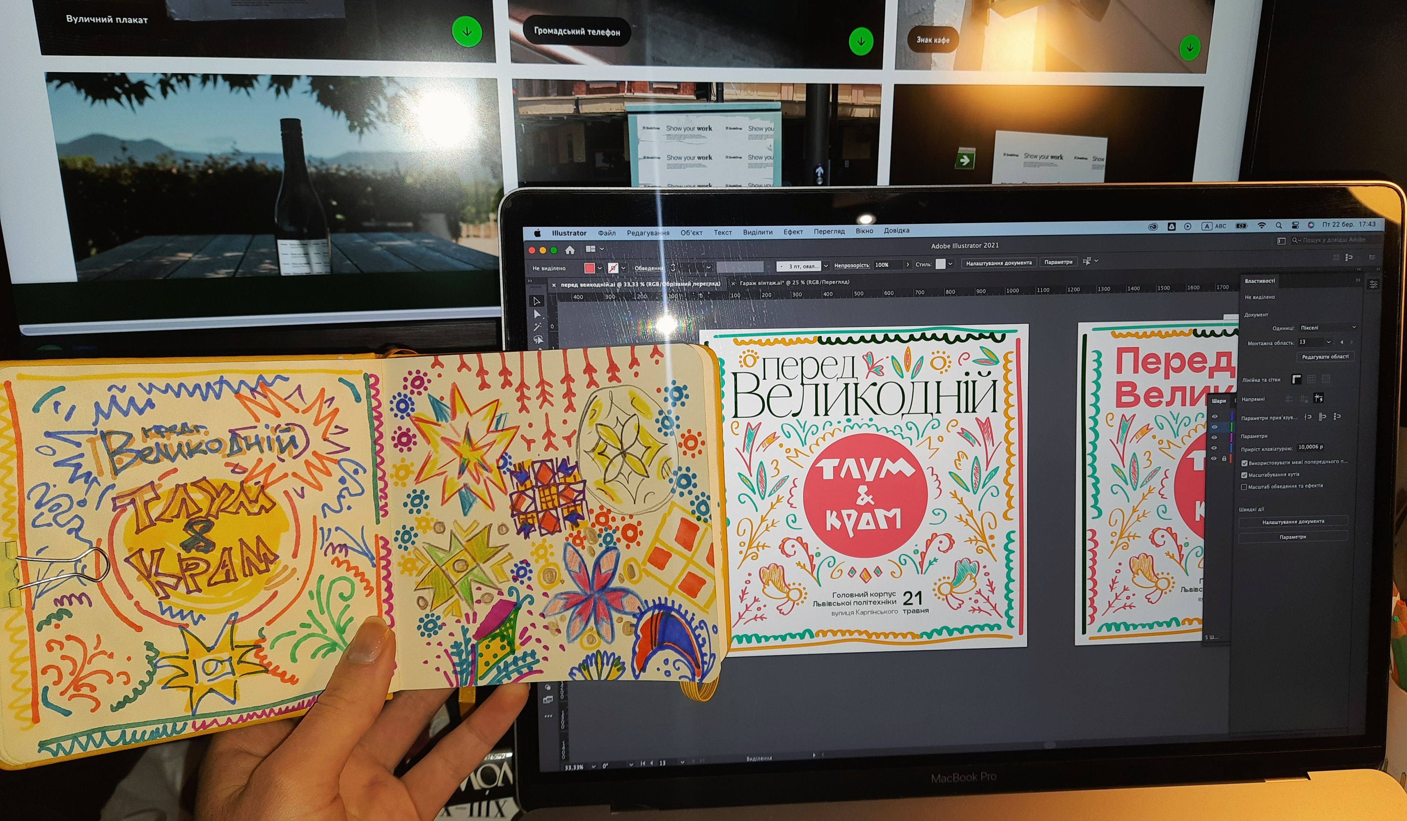Select the Direct Selection tool
1407x821 pixels.
(537, 315)
